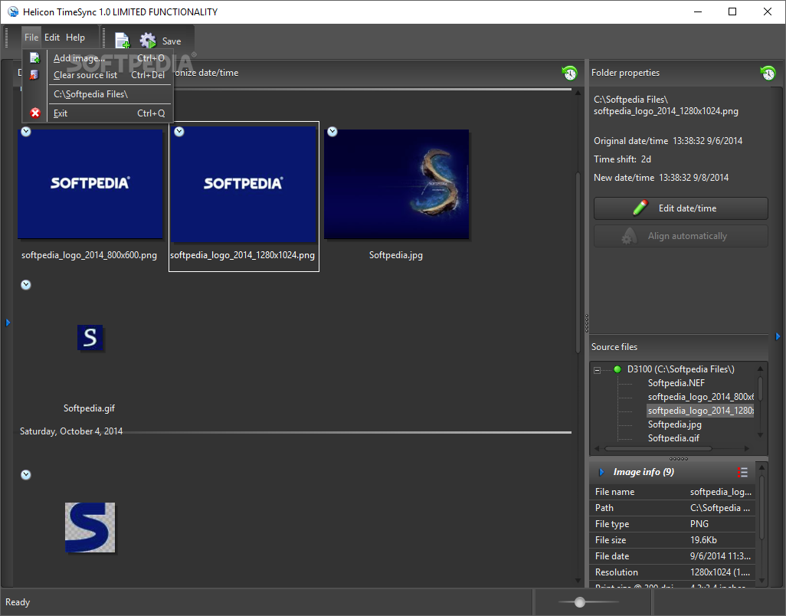Viewport: 786px width, 616px height.
Task: Select Softpedia.NEF in source files tree
Action: pos(676,383)
